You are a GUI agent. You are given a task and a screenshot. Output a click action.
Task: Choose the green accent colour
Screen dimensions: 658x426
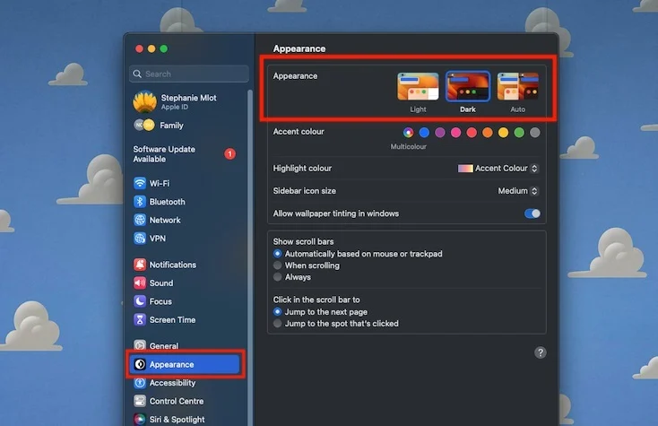point(519,133)
